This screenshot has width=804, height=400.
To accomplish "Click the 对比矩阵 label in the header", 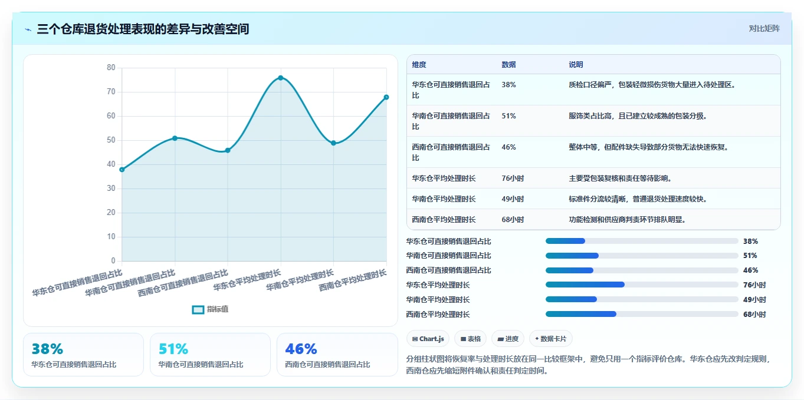I will (764, 28).
